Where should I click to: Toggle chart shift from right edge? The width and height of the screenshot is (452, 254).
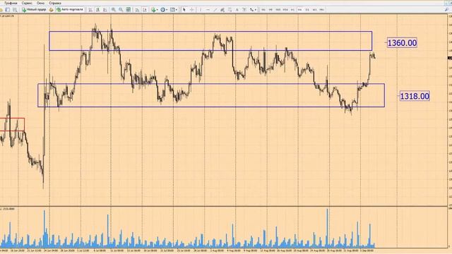[144, 10]
